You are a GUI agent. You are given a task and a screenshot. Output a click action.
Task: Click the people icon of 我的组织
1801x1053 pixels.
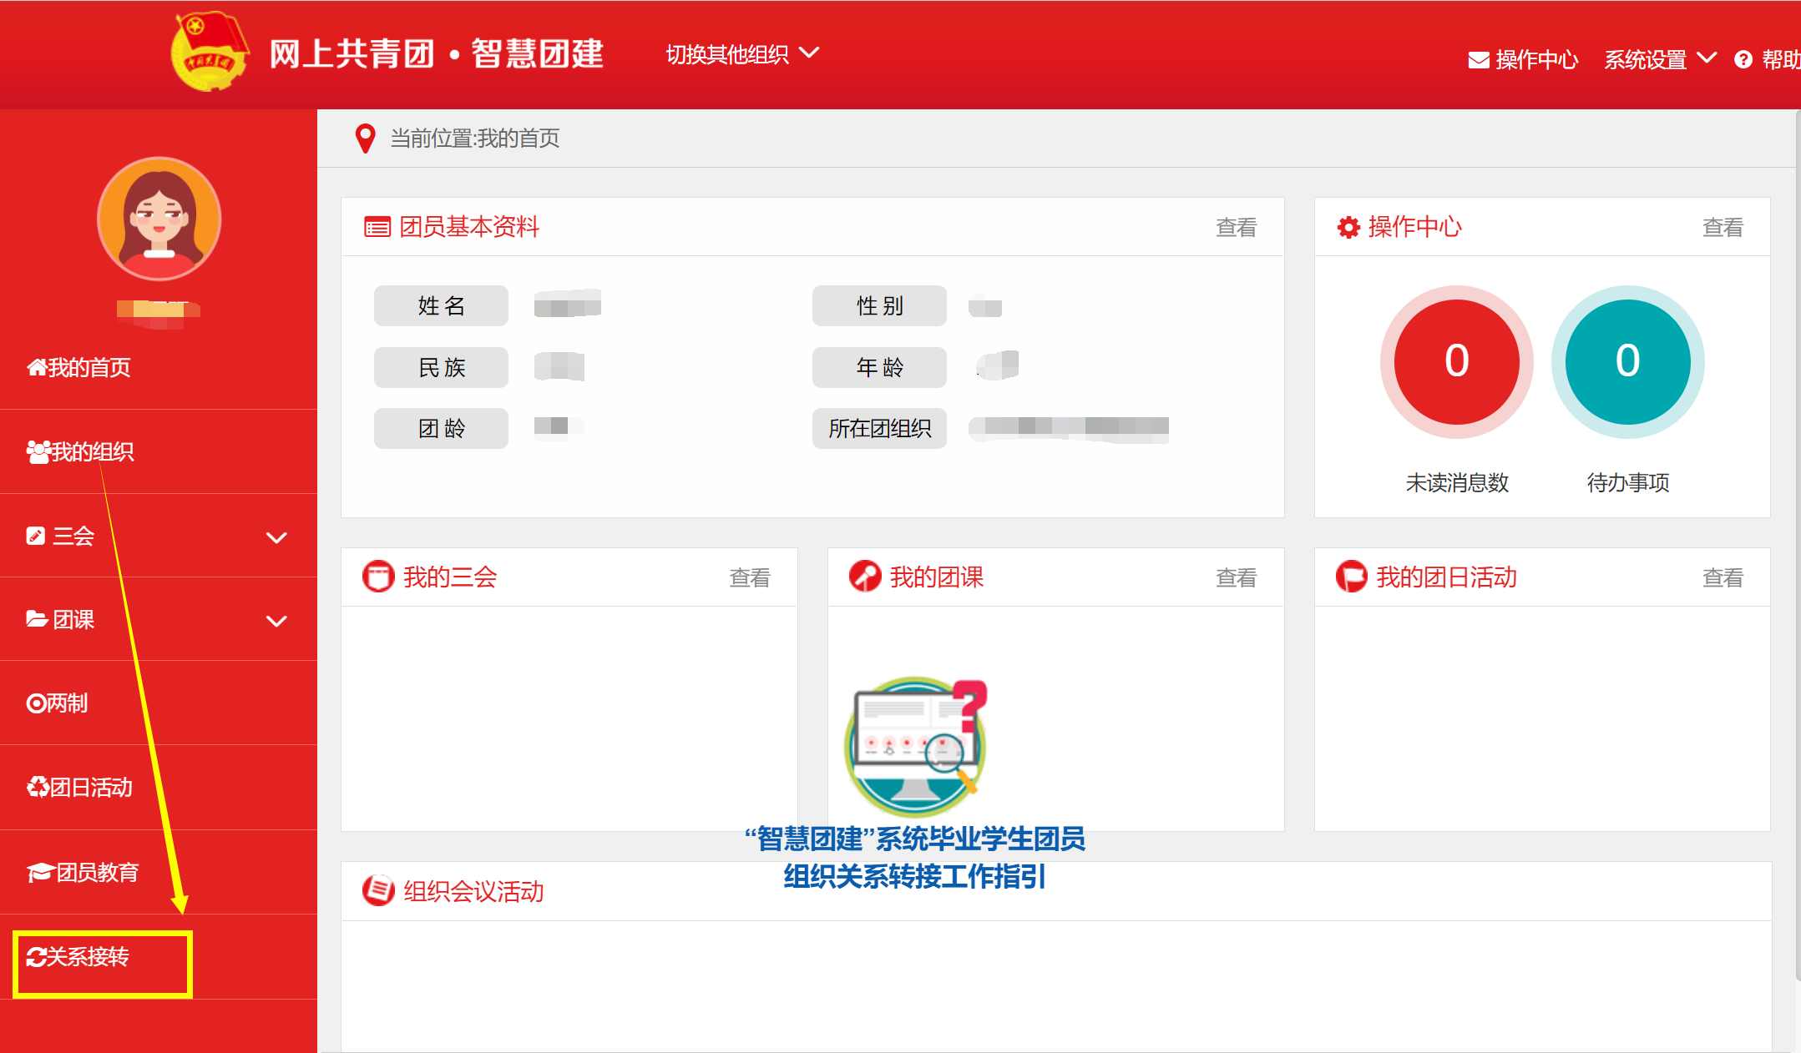38,451
